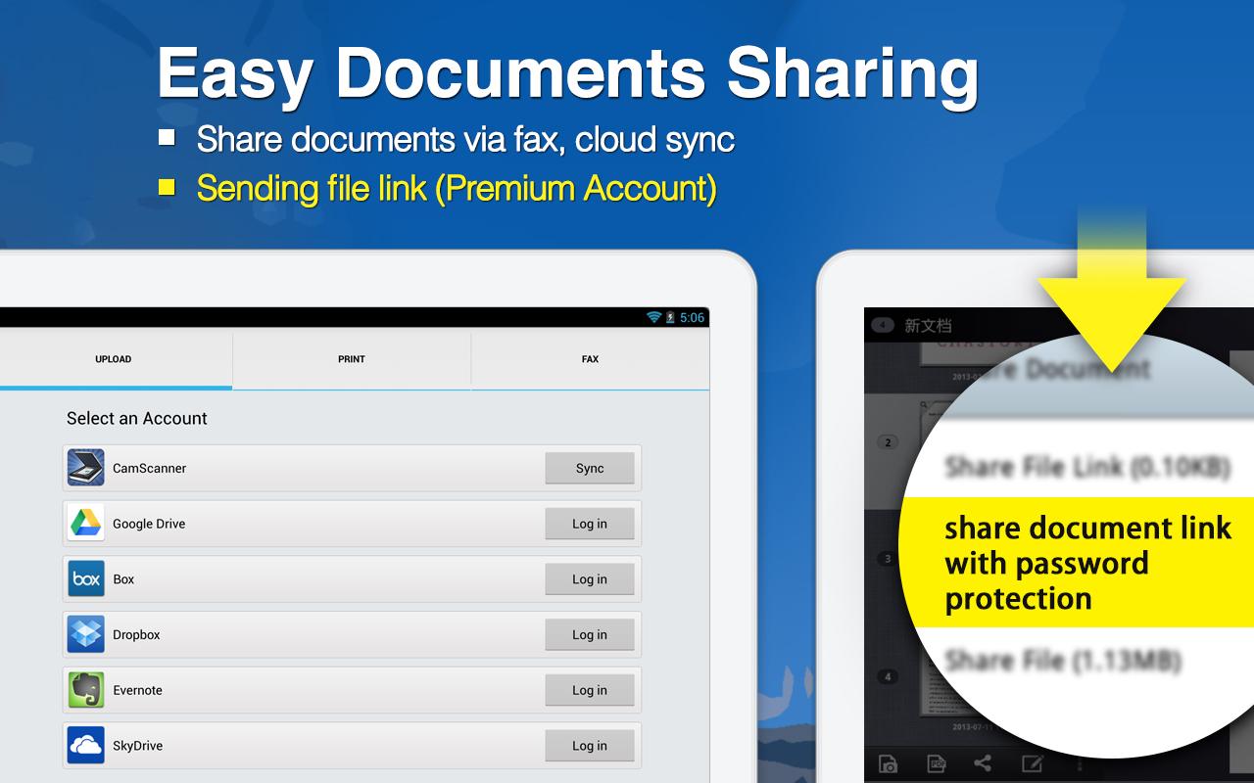Click the Select an Account heading

point(137,418)
